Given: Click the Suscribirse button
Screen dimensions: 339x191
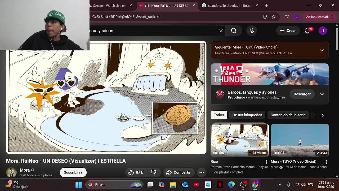Looking at the screenshot, I should click(x=73, y=172).
